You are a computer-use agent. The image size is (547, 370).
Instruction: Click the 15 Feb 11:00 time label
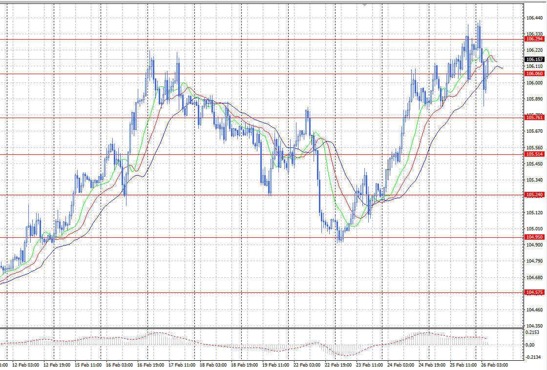[x=88, y=365]
